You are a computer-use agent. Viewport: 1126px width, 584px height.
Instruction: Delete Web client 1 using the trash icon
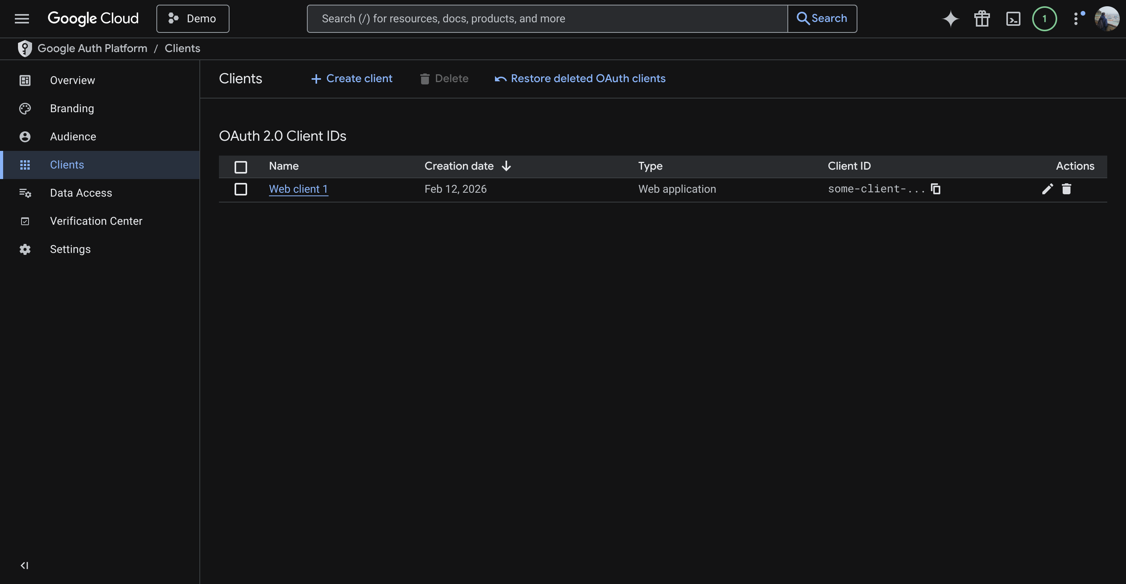click(1067, 189)
